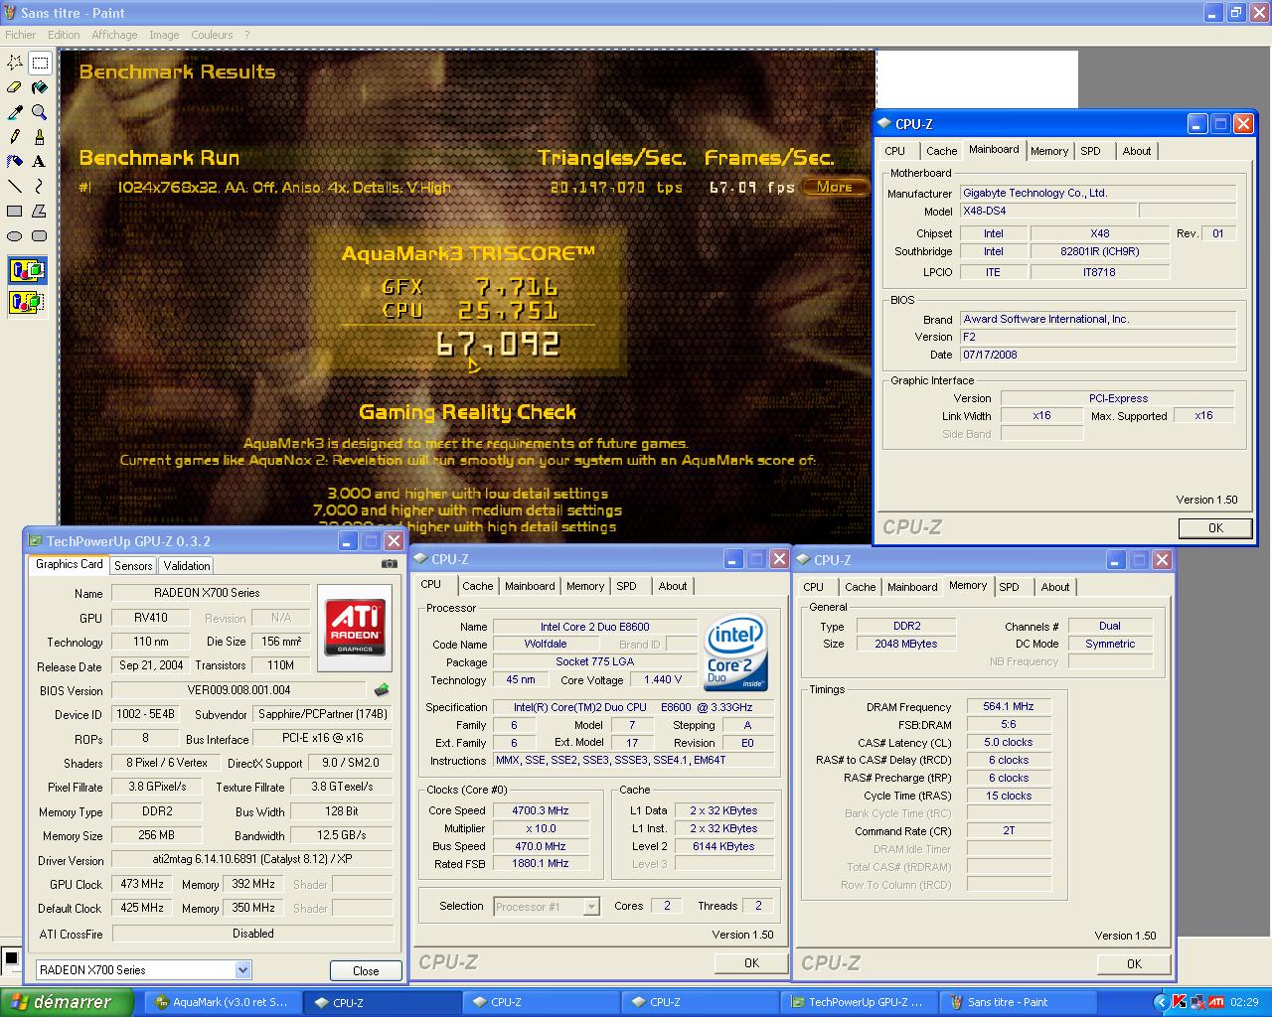Click the Model field X48-DS4

(1047, 211)
